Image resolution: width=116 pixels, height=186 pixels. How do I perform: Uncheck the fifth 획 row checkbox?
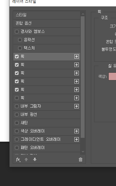coord(17,90)
